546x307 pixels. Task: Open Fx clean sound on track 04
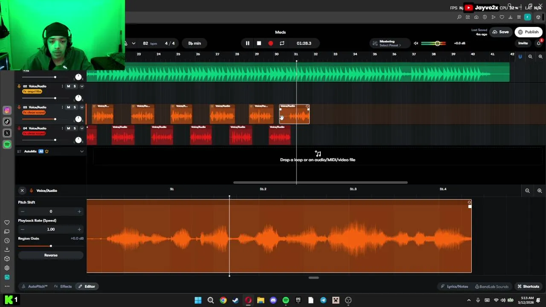[x=34, y=133]
